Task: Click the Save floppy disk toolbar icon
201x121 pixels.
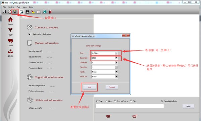Action: pyautogui.click(x=4, y=12)
